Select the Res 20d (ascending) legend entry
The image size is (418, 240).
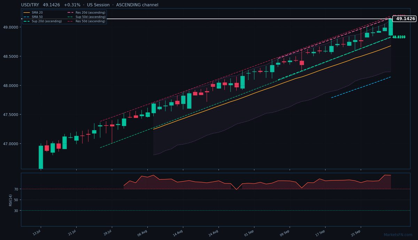coord(90,13)
